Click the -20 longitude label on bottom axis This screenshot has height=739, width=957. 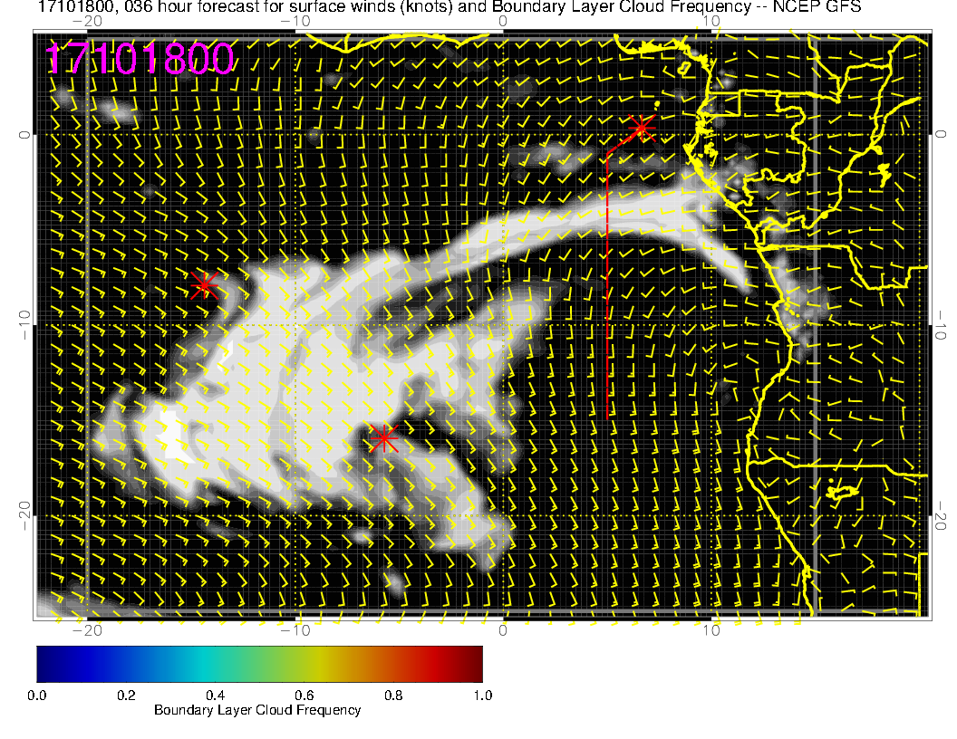[x=88, y=629]
